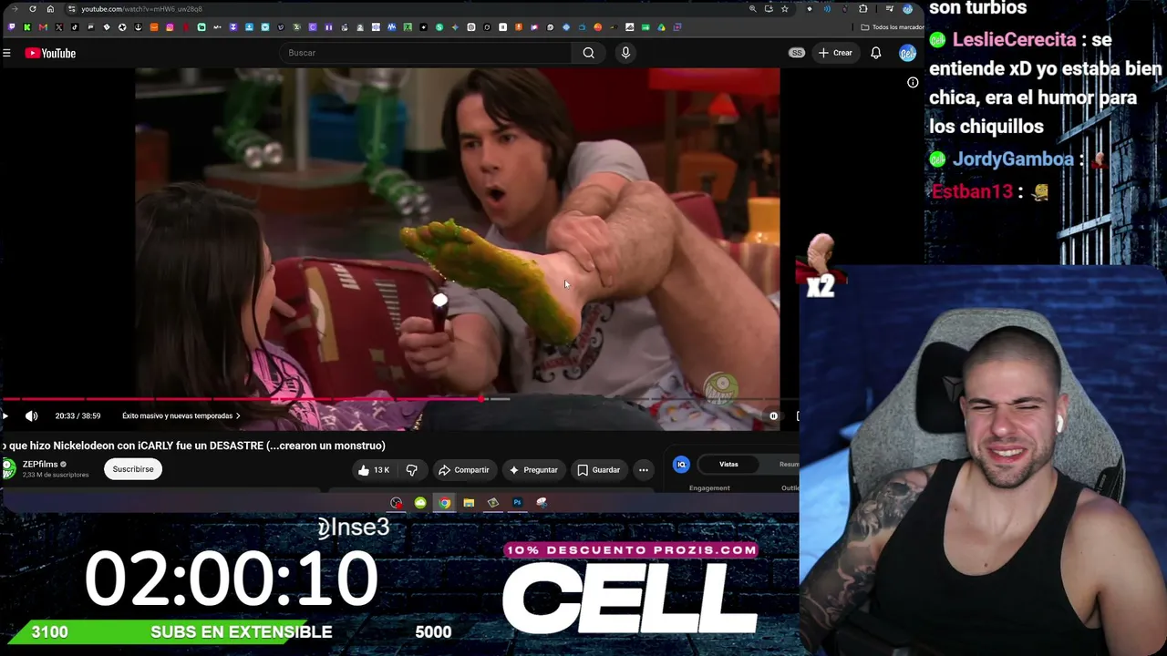This screenshot has height=656, width=1167.
Task: Mute the video volume
Action: (32, 416)
